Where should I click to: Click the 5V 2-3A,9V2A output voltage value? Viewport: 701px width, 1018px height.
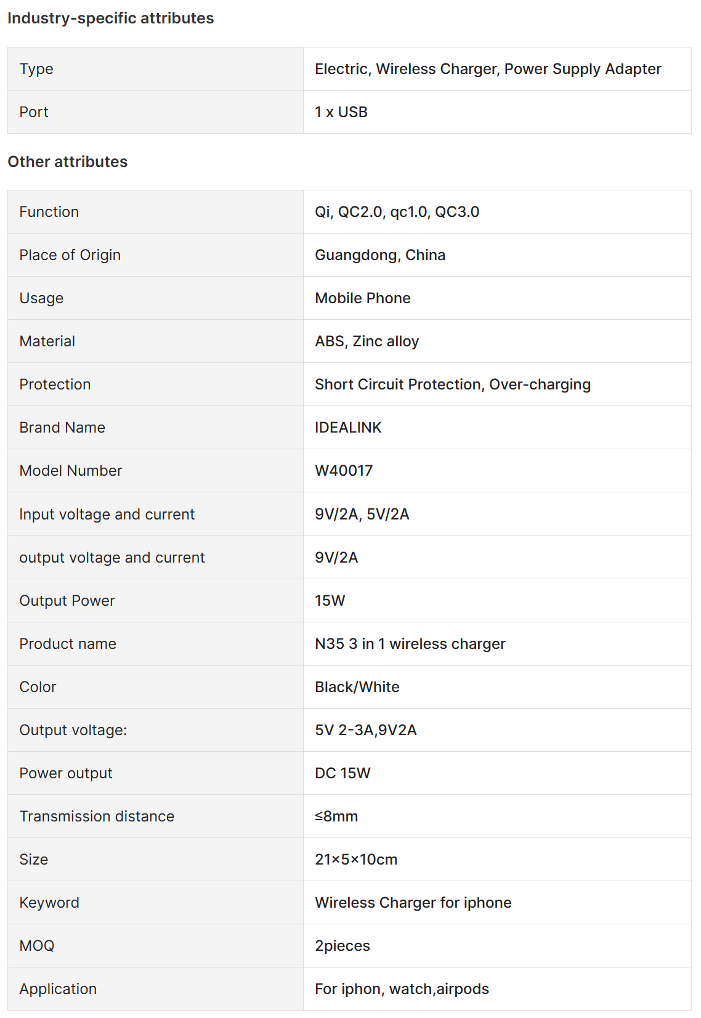pos(366,730)
